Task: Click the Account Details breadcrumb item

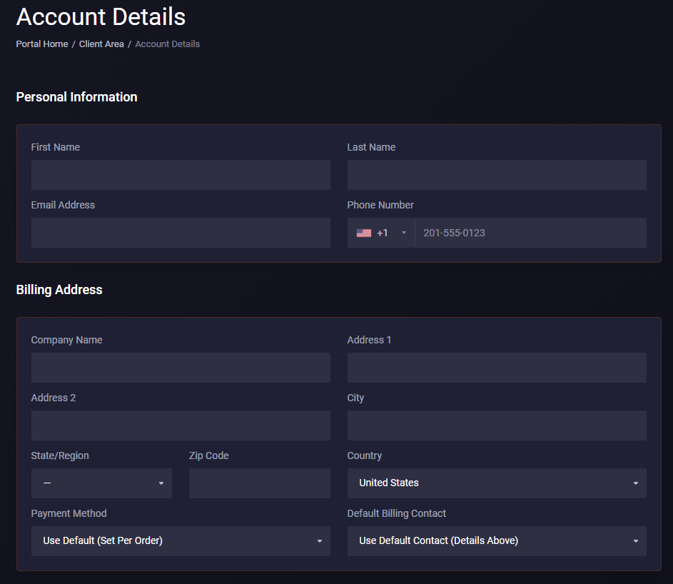Action: [167, 44]
